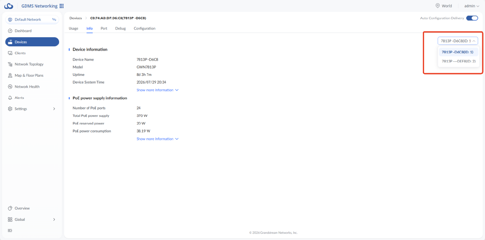Click the Settings gear icon

tap(10, 109)
